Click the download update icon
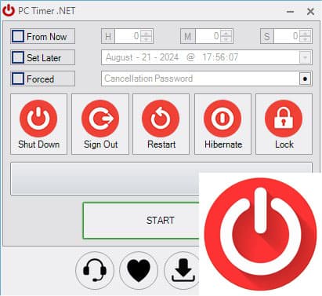Screen dimensions: 322x296 [183, 270]
